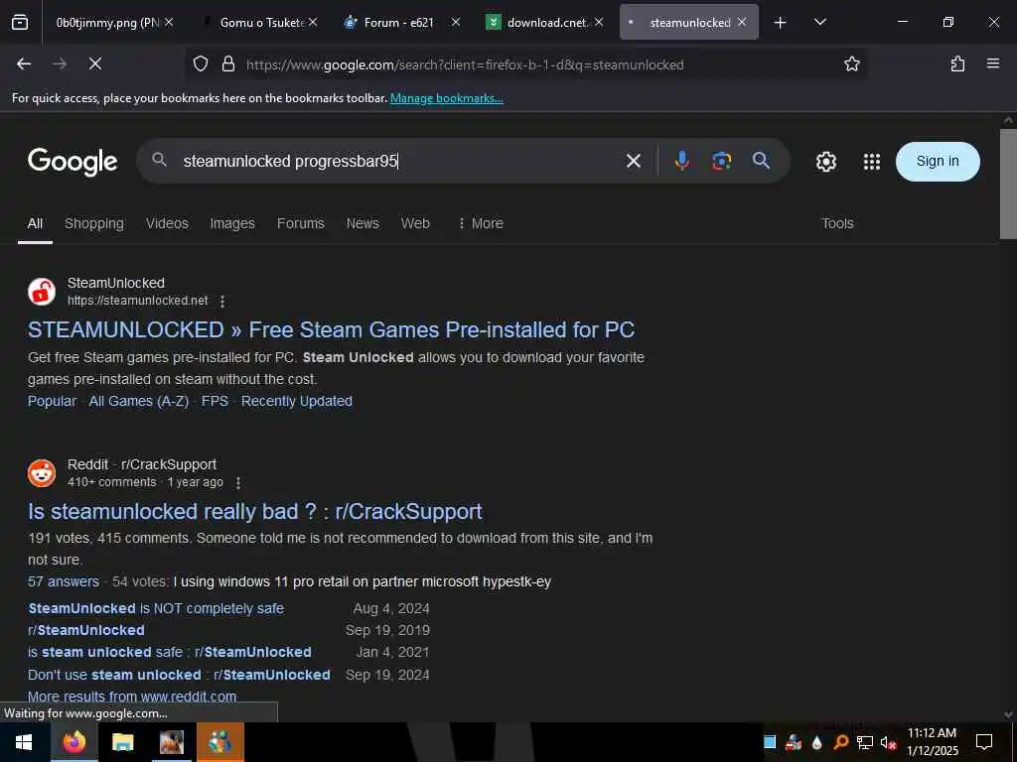Open the volume icon in system tray

888,742
